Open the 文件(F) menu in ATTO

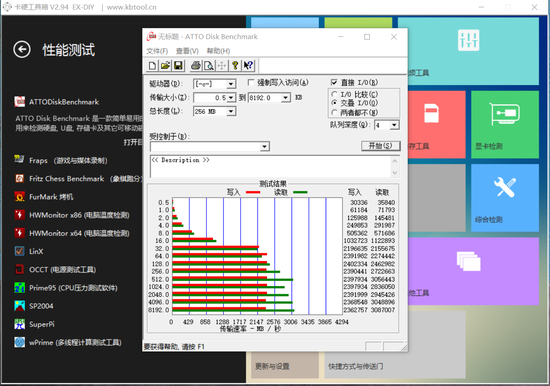tap(157, 51)
